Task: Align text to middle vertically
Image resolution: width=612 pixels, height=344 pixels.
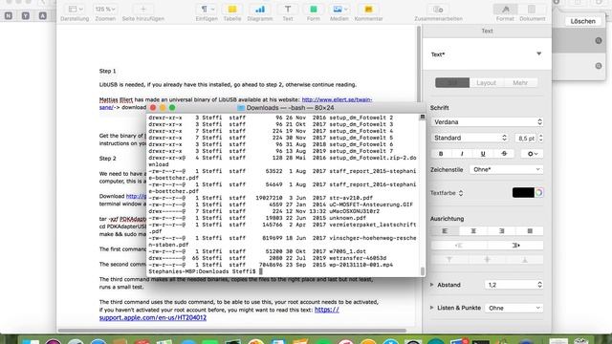Action: [x=487, y=260]
